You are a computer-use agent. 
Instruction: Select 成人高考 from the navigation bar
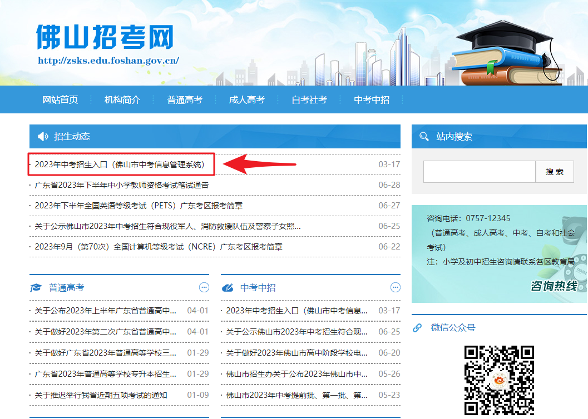247,100
